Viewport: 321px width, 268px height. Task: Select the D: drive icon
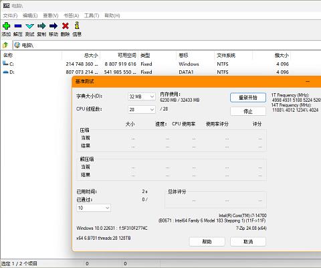coord(5,72)
